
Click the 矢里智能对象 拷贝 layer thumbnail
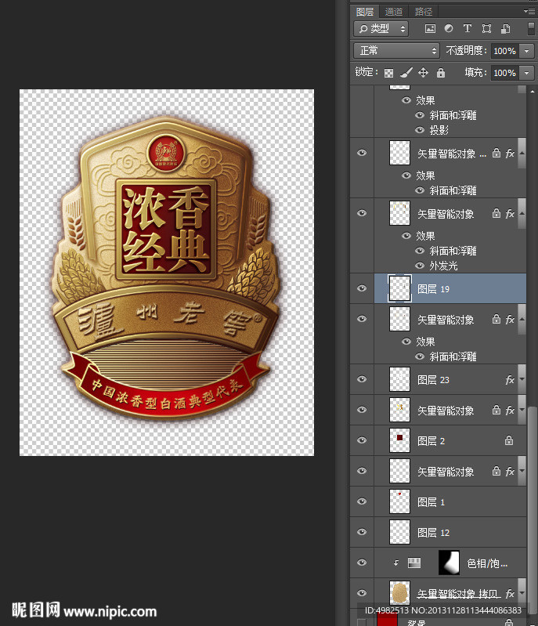[x=399, y=593]
